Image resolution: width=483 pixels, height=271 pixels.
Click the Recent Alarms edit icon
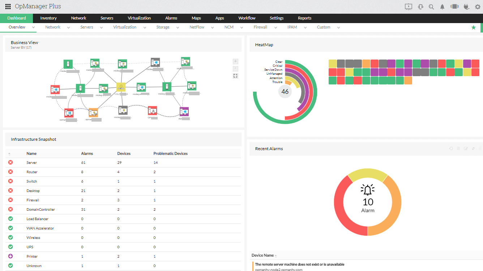coord(466,149)
